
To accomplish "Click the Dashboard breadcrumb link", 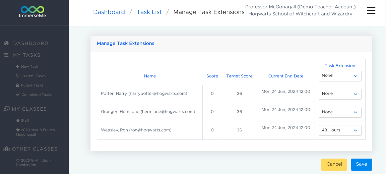I will coord(109,12).
